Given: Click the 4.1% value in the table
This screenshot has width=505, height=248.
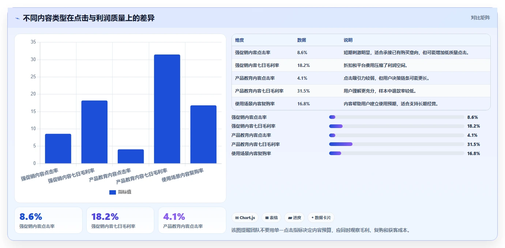Looking at the screenshot, I should 302,78.
